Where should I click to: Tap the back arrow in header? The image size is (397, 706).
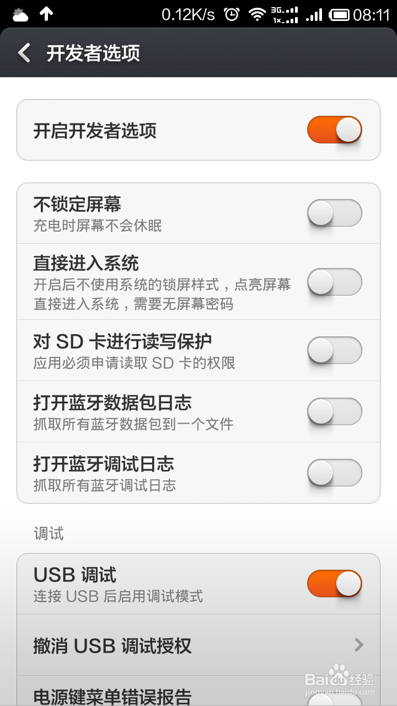(24, 53)
